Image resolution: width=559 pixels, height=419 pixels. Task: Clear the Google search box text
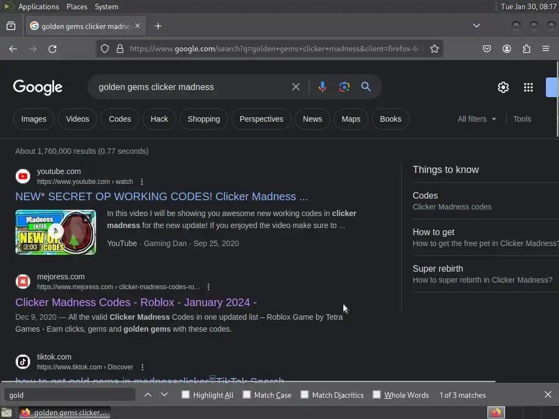pyautogui.click(x=295, y=87)
